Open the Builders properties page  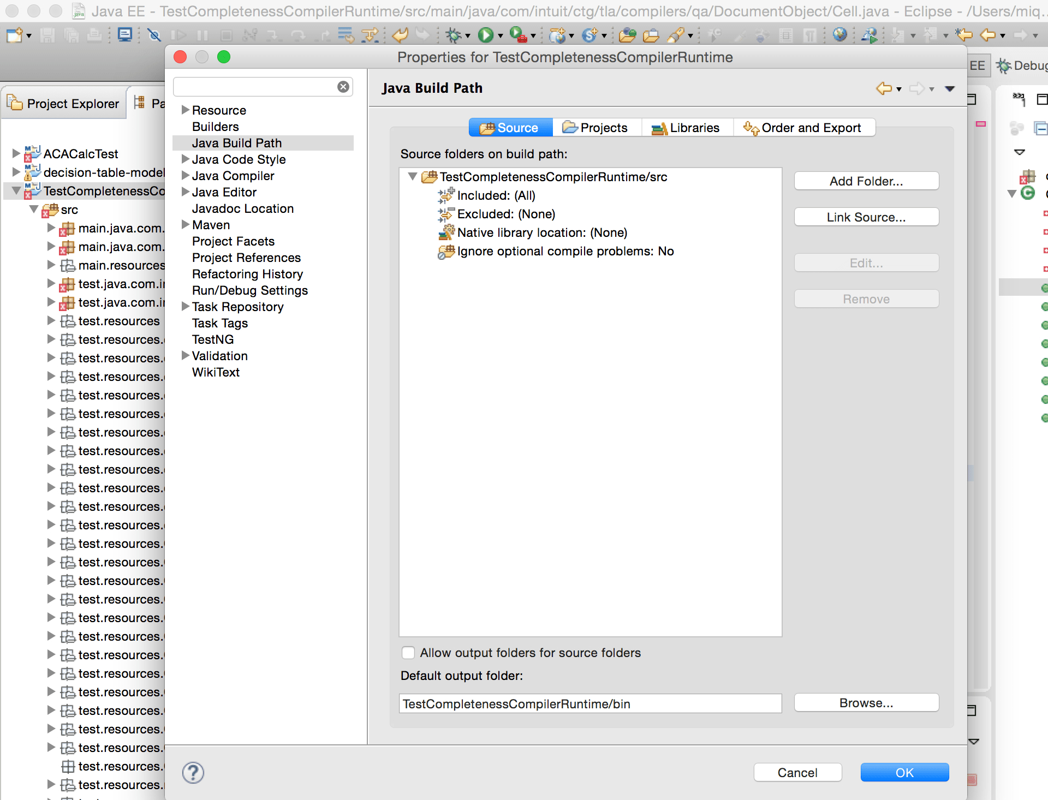point(216,127)
